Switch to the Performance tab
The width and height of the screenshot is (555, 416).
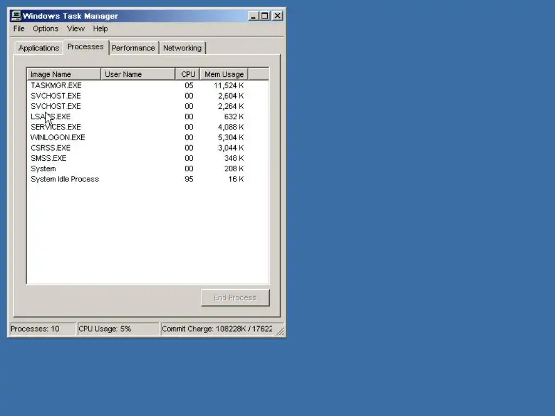(x=133, y=48)
